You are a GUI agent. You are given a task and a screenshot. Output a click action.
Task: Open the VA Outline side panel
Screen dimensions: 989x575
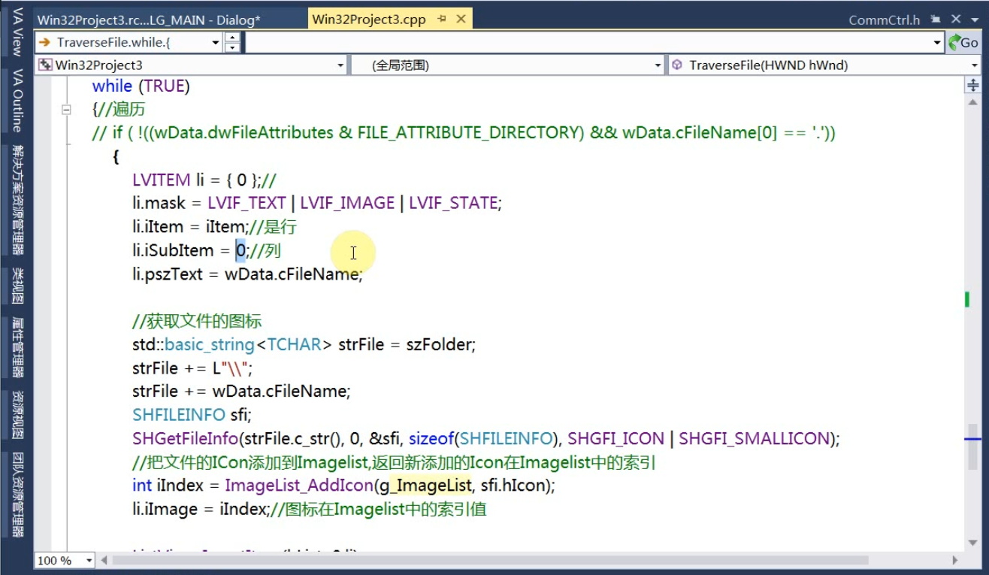coord(17,99)
